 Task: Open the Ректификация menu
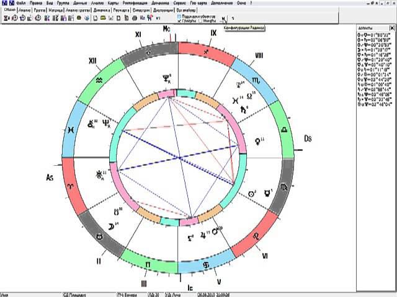pyautogui.click(x=135, y=3)
